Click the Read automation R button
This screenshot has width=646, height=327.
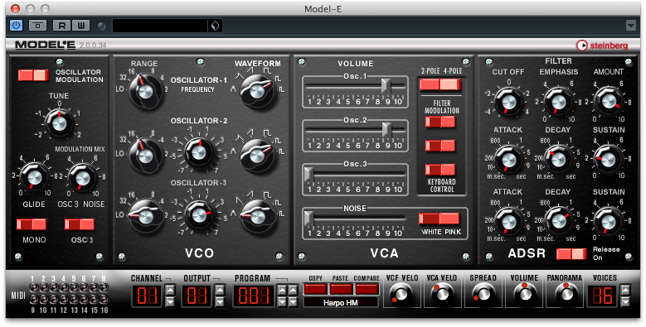[x=62, y=26]
